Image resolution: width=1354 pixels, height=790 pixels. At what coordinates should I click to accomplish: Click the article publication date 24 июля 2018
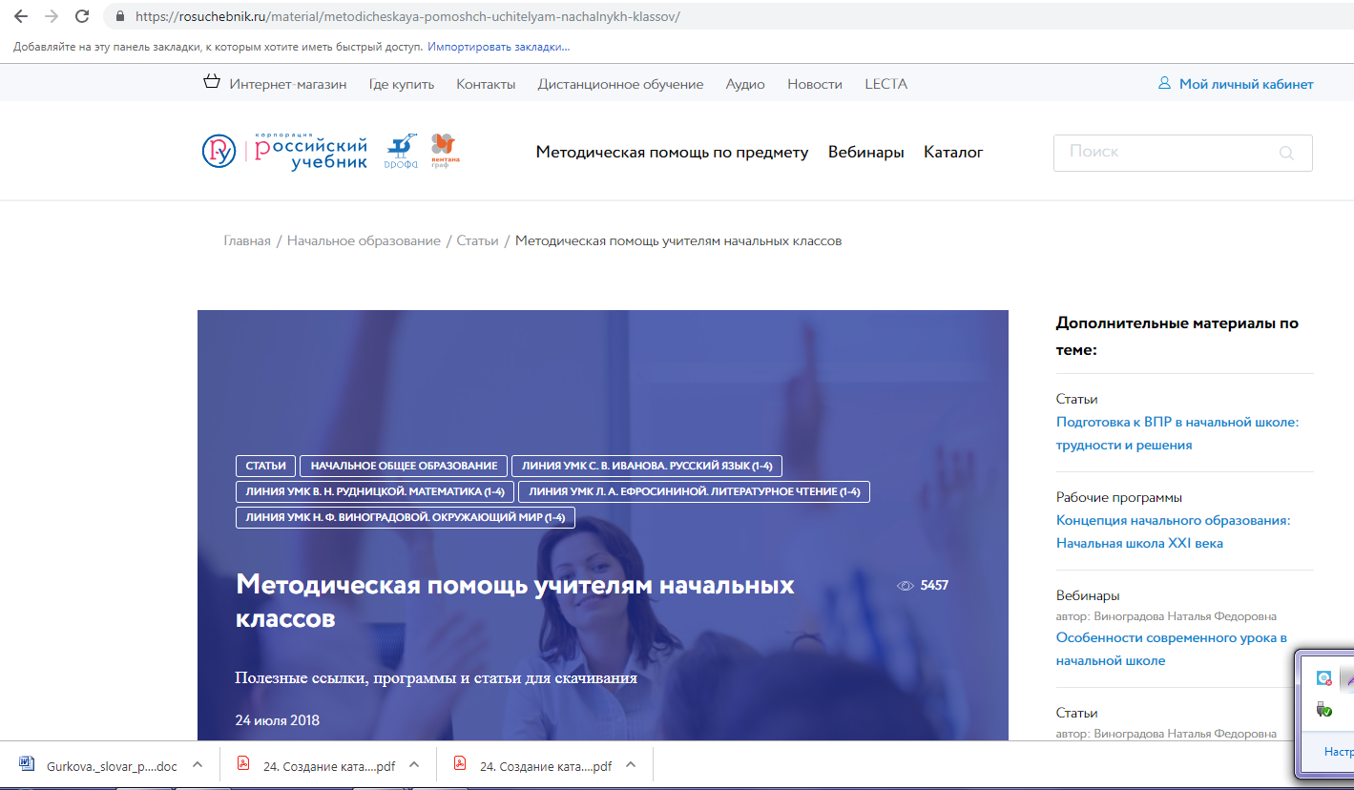(278, 719)
